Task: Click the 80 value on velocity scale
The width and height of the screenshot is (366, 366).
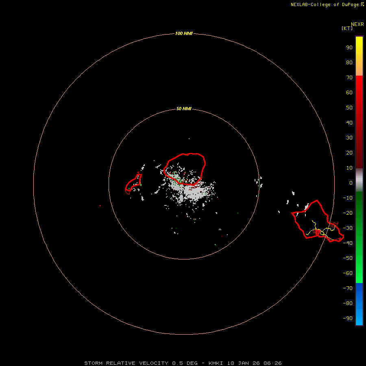Action: 349,62
